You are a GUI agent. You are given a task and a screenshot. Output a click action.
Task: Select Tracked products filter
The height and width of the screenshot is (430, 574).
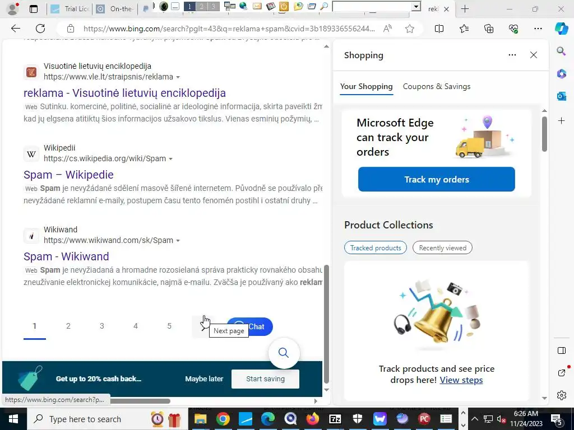375,248
